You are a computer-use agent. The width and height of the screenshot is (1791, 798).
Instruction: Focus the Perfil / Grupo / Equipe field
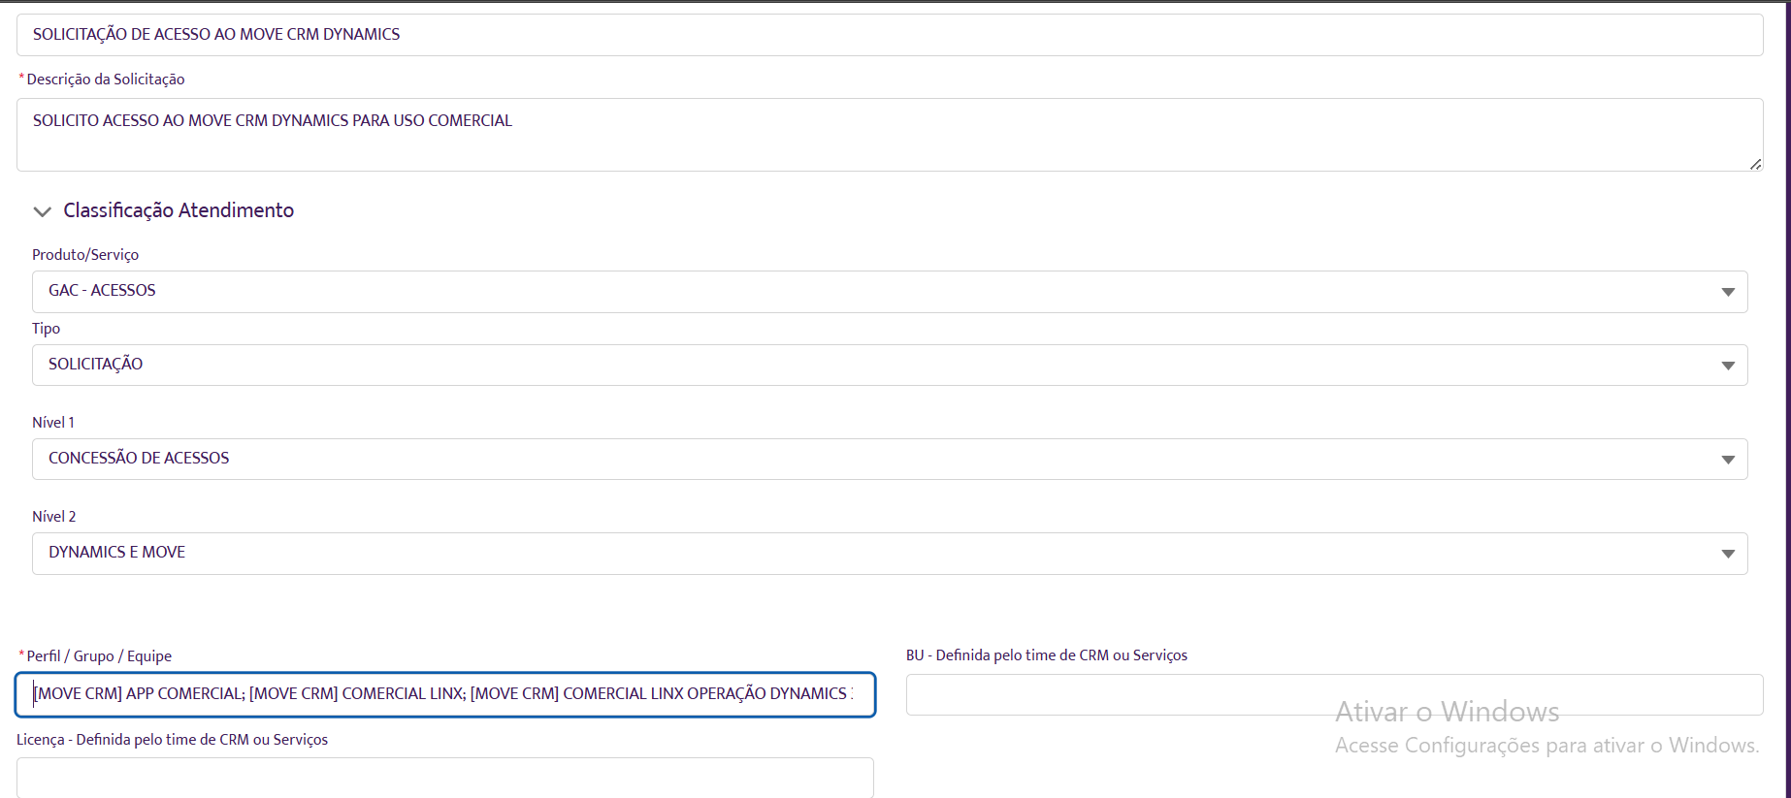click(445, 694)
